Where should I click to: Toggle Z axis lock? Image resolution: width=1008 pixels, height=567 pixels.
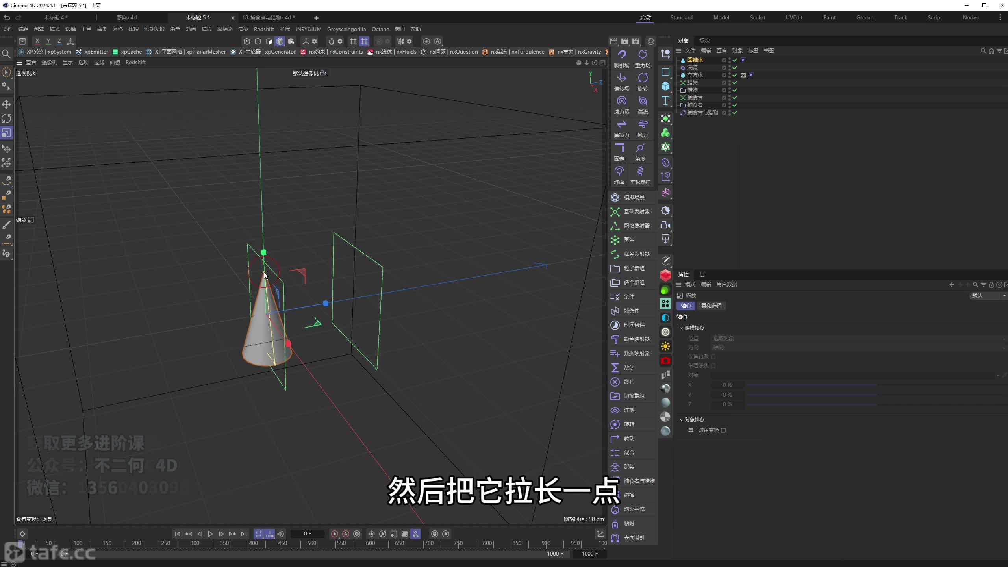tap(59, 41)
